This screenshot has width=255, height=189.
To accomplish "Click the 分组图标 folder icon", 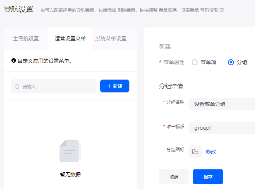I will (x=195, y=152).
